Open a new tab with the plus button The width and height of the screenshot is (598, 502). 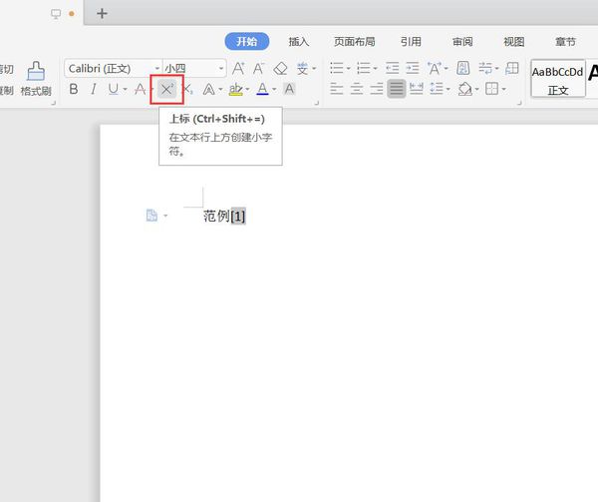102,14
